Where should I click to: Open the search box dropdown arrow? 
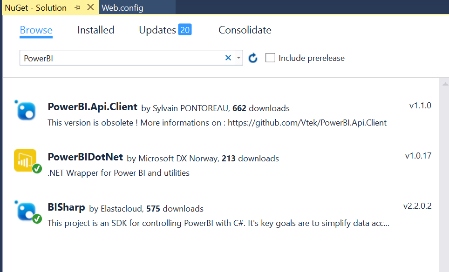[238, 58]
